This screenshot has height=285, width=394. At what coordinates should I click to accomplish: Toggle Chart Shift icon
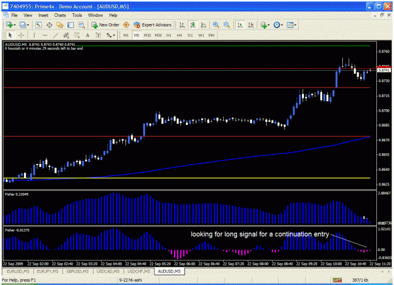pos(251,25)
